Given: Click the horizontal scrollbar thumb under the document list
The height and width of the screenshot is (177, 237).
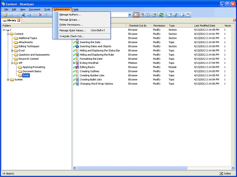Looking at the screenshot, I should click(x=132, y=168).
